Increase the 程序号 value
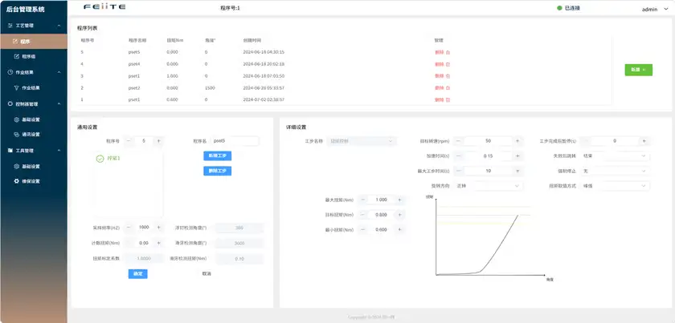 (158, 141)
